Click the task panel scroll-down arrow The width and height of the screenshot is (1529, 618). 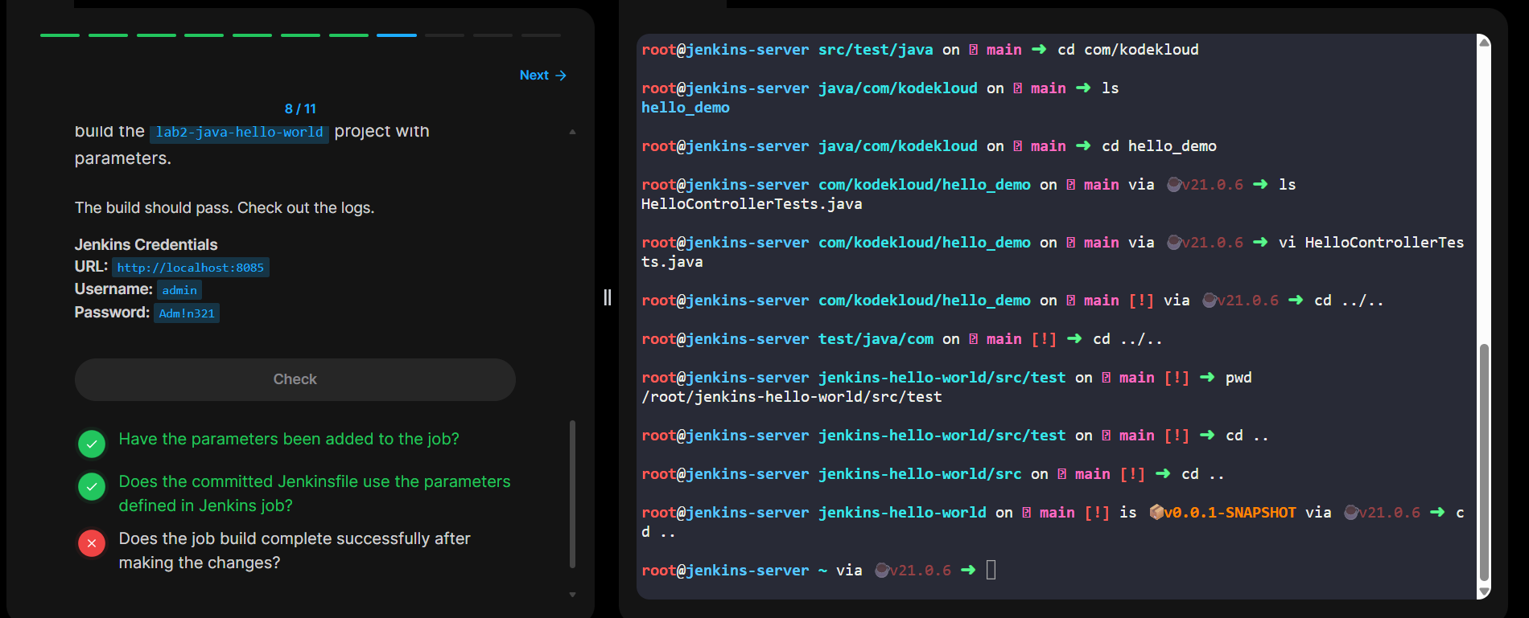coord(572,595)
